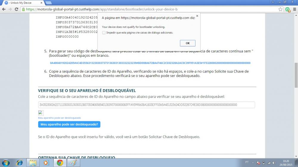This screenshot has width=298, height=167.
Task: Click the network signal tray icon
Action: tap(269, 163)
